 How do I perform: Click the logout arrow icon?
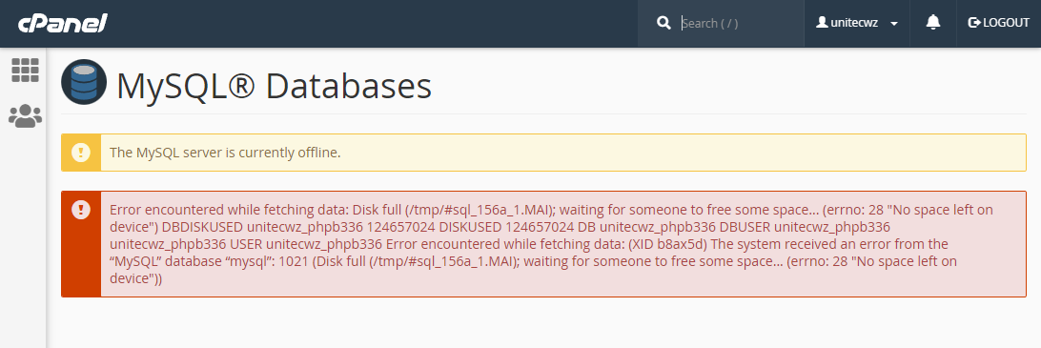tap(974, 23)
